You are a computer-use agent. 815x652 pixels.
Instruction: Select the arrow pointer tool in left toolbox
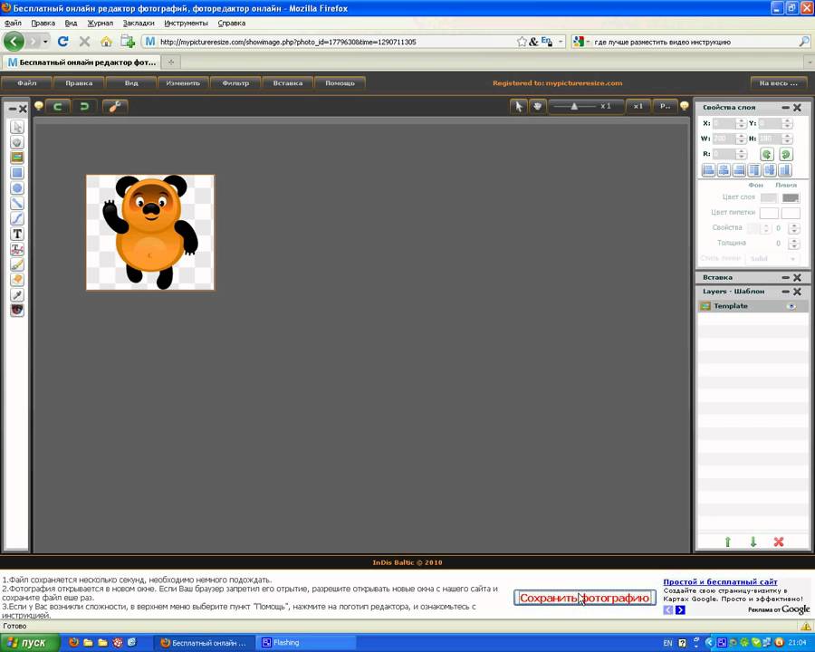[17, 127]
